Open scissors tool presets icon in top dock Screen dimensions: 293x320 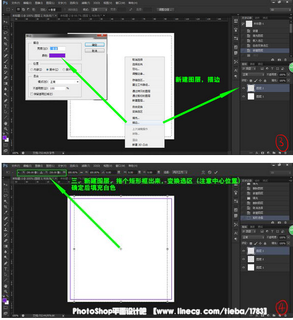pyautogui.click(x=236, y=61)
